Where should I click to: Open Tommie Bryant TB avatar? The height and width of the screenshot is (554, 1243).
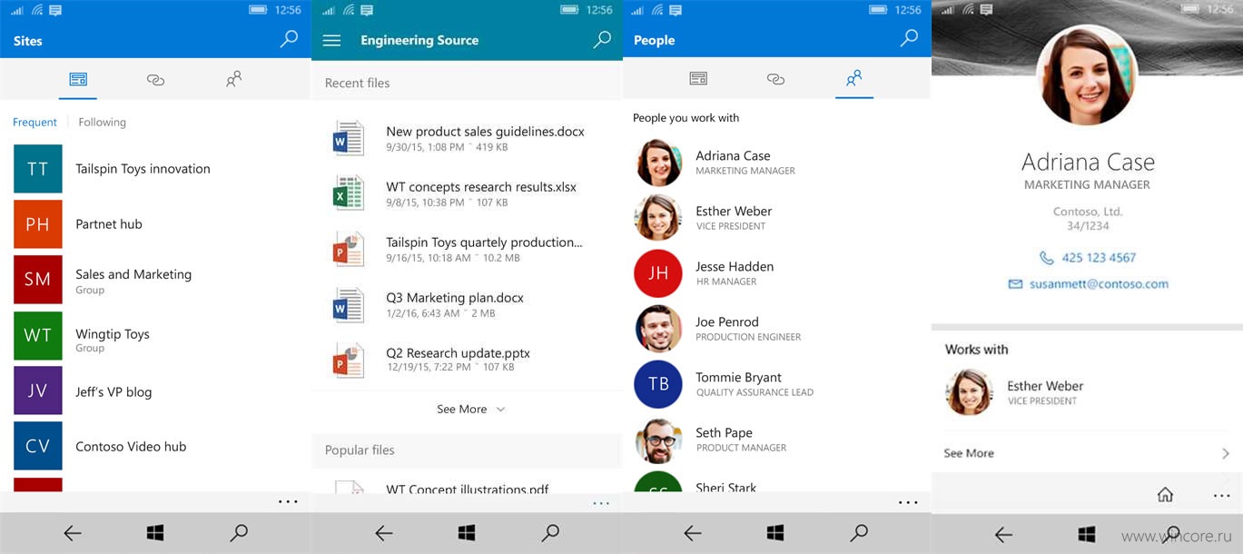(x=658, y=384)
